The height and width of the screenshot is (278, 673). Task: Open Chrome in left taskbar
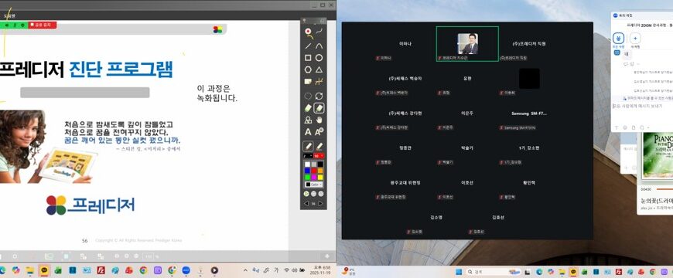(x=143, y=270)
